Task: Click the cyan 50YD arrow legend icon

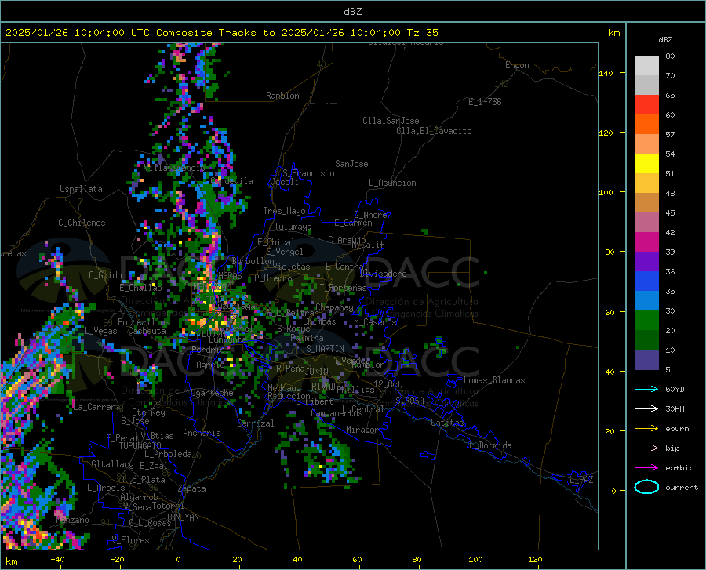Action: (646, 389)
